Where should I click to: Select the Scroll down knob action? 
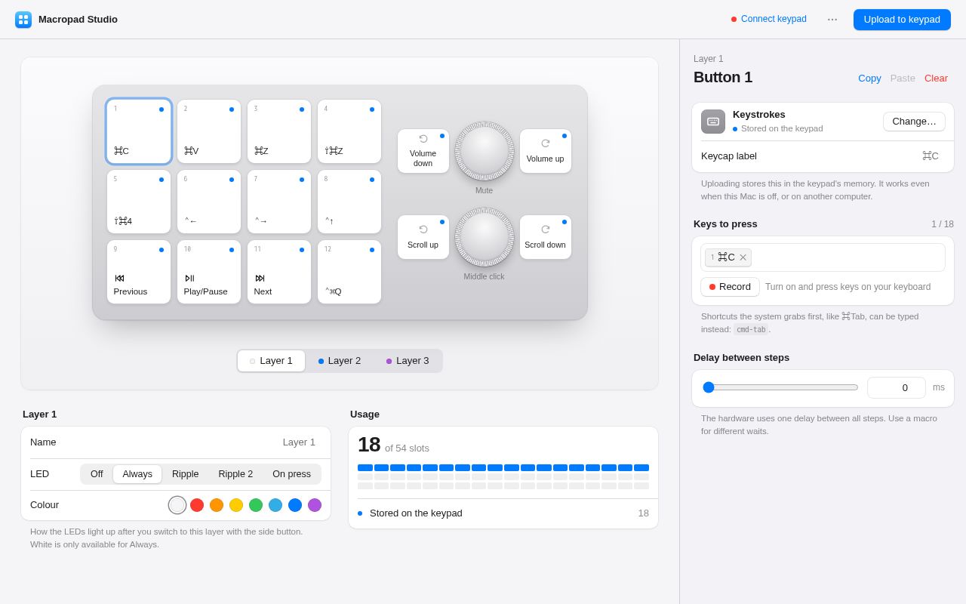[546, 237]
